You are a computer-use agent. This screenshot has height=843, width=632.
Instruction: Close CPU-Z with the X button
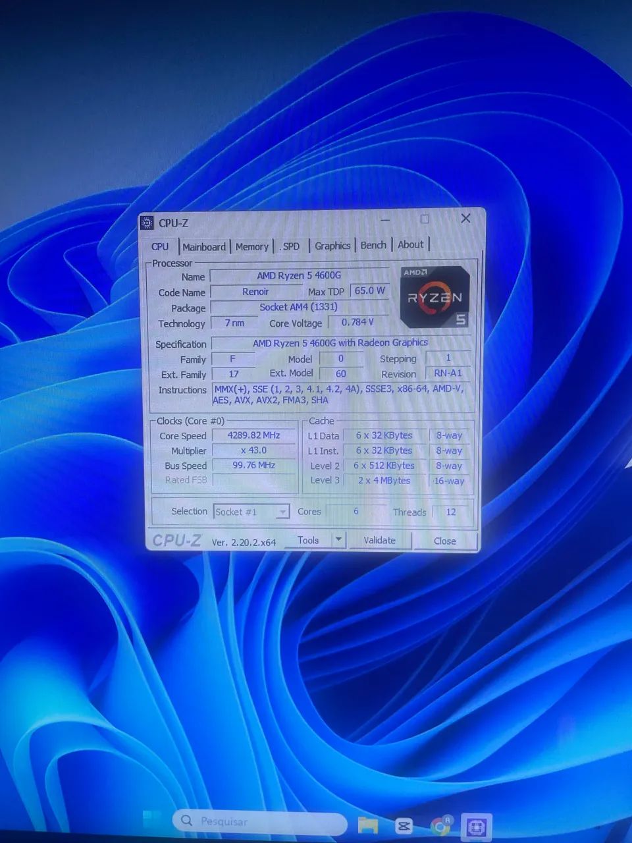[x=465, y=218]
